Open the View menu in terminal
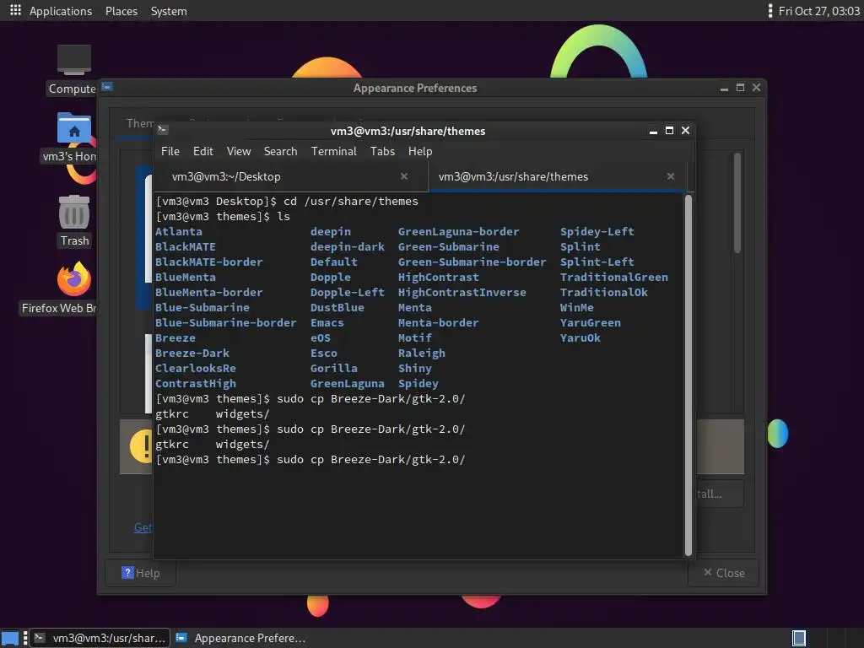The image size is (864, 648). click(x=239, y=151)
